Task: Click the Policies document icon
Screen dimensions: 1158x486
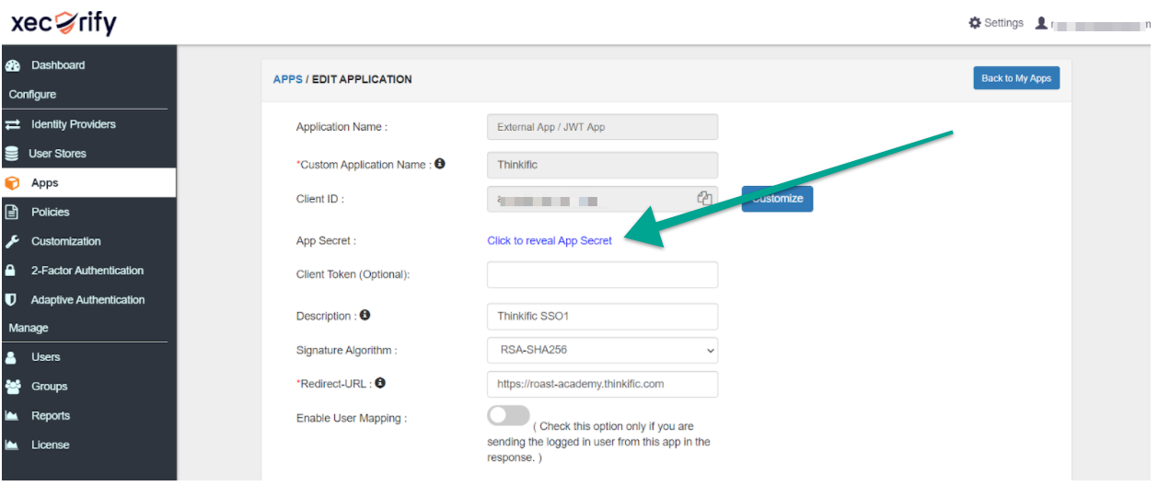Action: click(x=12, y=212)
